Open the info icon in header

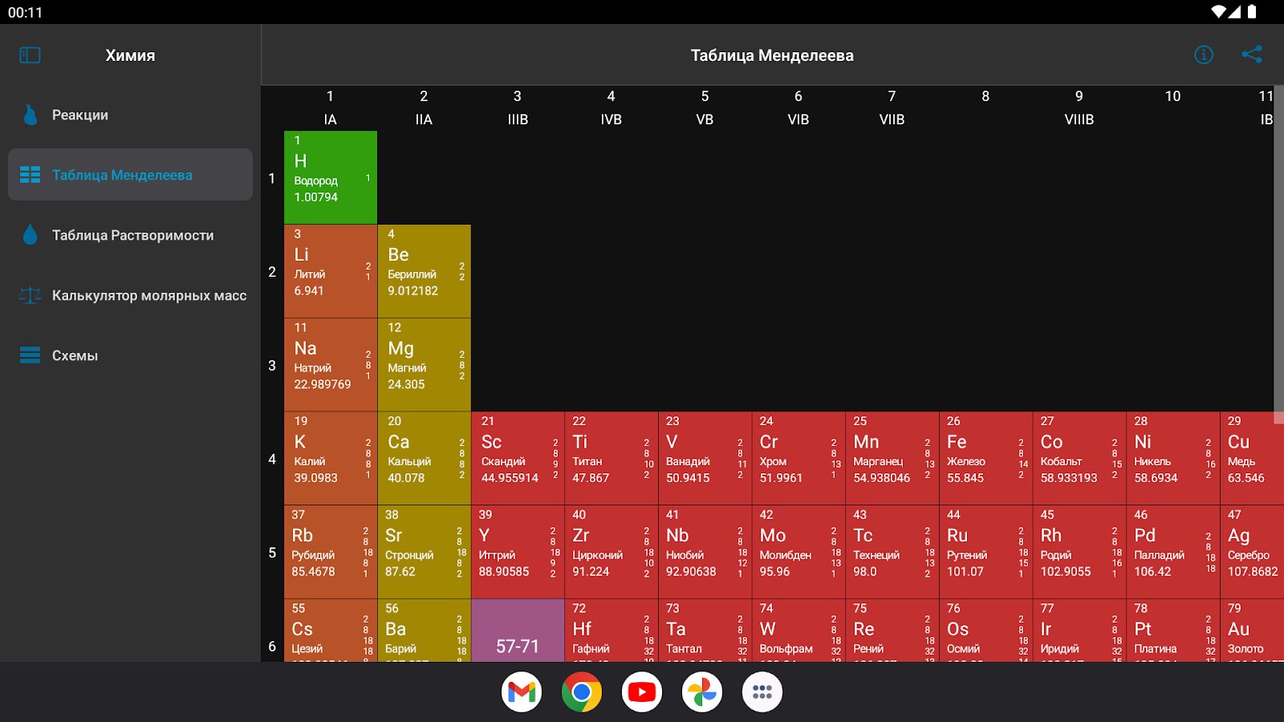point(1203,55)
